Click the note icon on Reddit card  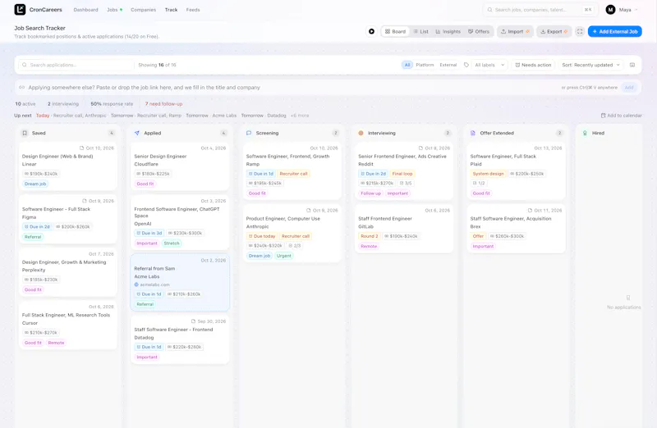(420, 148)
